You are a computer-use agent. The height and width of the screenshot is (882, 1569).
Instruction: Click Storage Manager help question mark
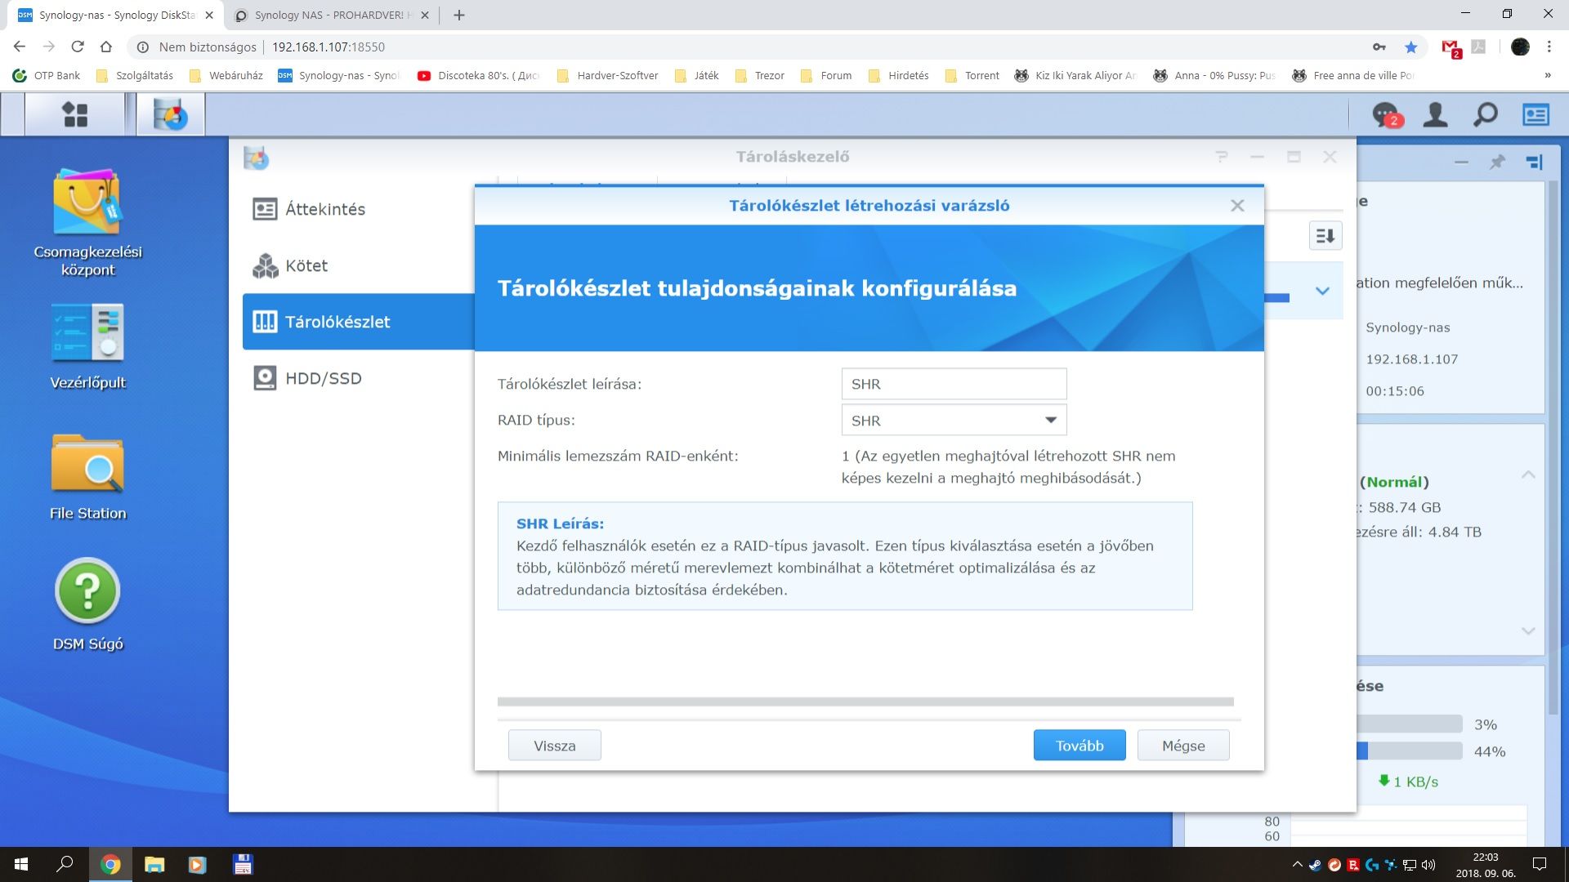(1221, 156)
